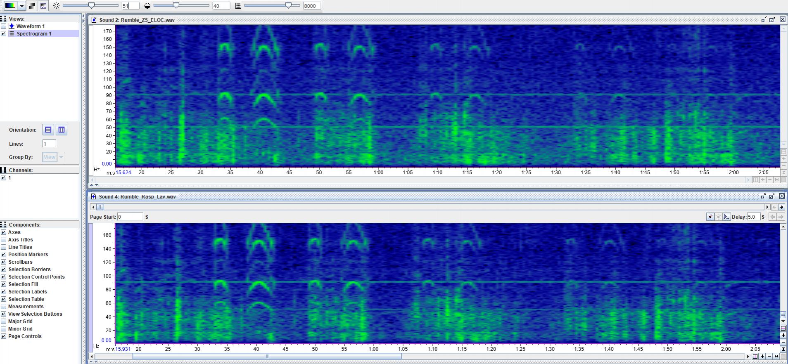Viewport: 788px width, 364px height.
Task: Toggle the Selection Table checkbox
Action: click(4, 299)
